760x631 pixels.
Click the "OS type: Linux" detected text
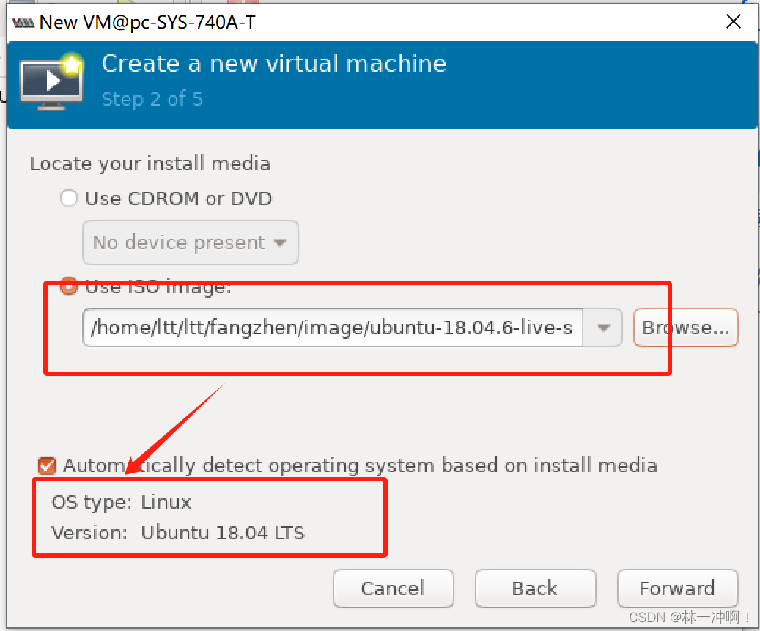pyautogui.click(x=122, y=502)
